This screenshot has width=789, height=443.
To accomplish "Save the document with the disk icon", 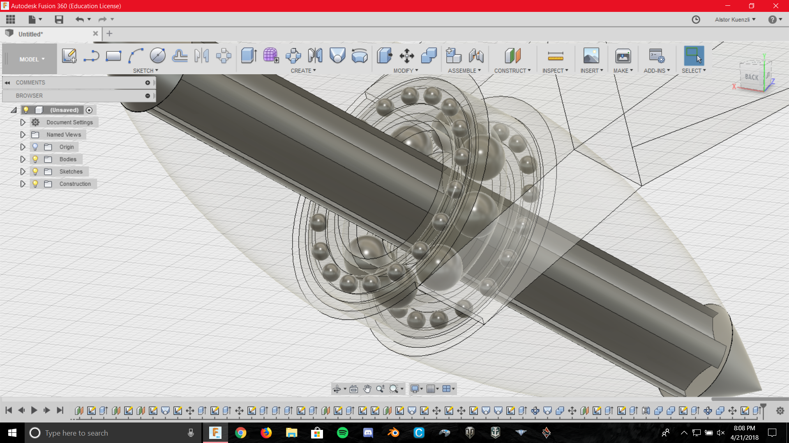I will (59, 19).
